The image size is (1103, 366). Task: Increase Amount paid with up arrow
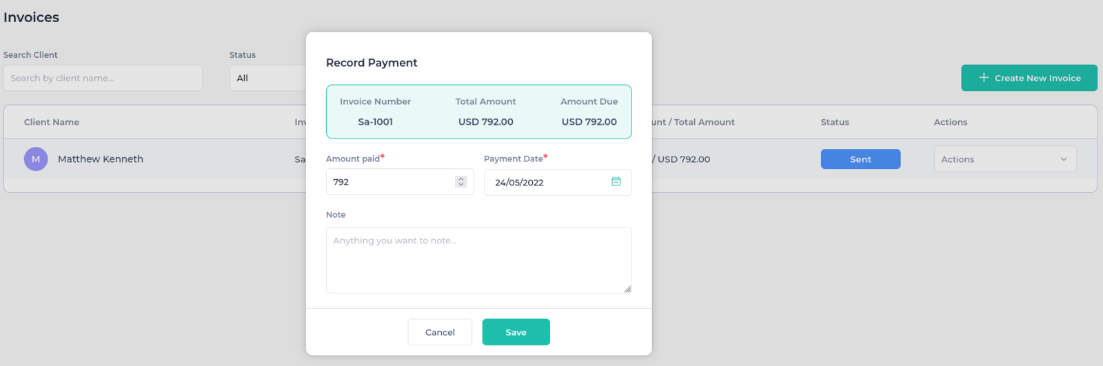tap(461, 179)
